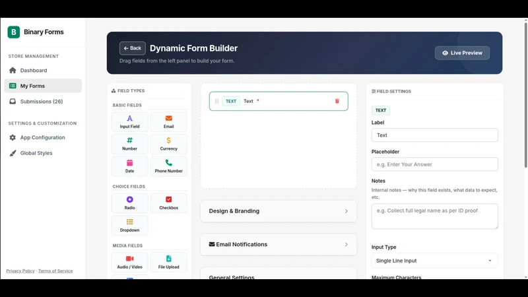
Task: Click the eye icon in Live Preview
Action: tap(445, 53)
